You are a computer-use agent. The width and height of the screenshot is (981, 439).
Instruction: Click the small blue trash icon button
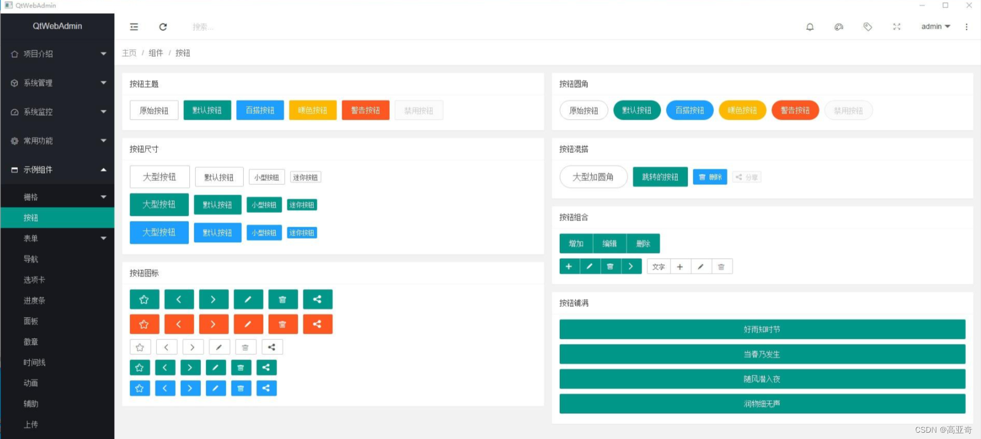pos(241,388)
